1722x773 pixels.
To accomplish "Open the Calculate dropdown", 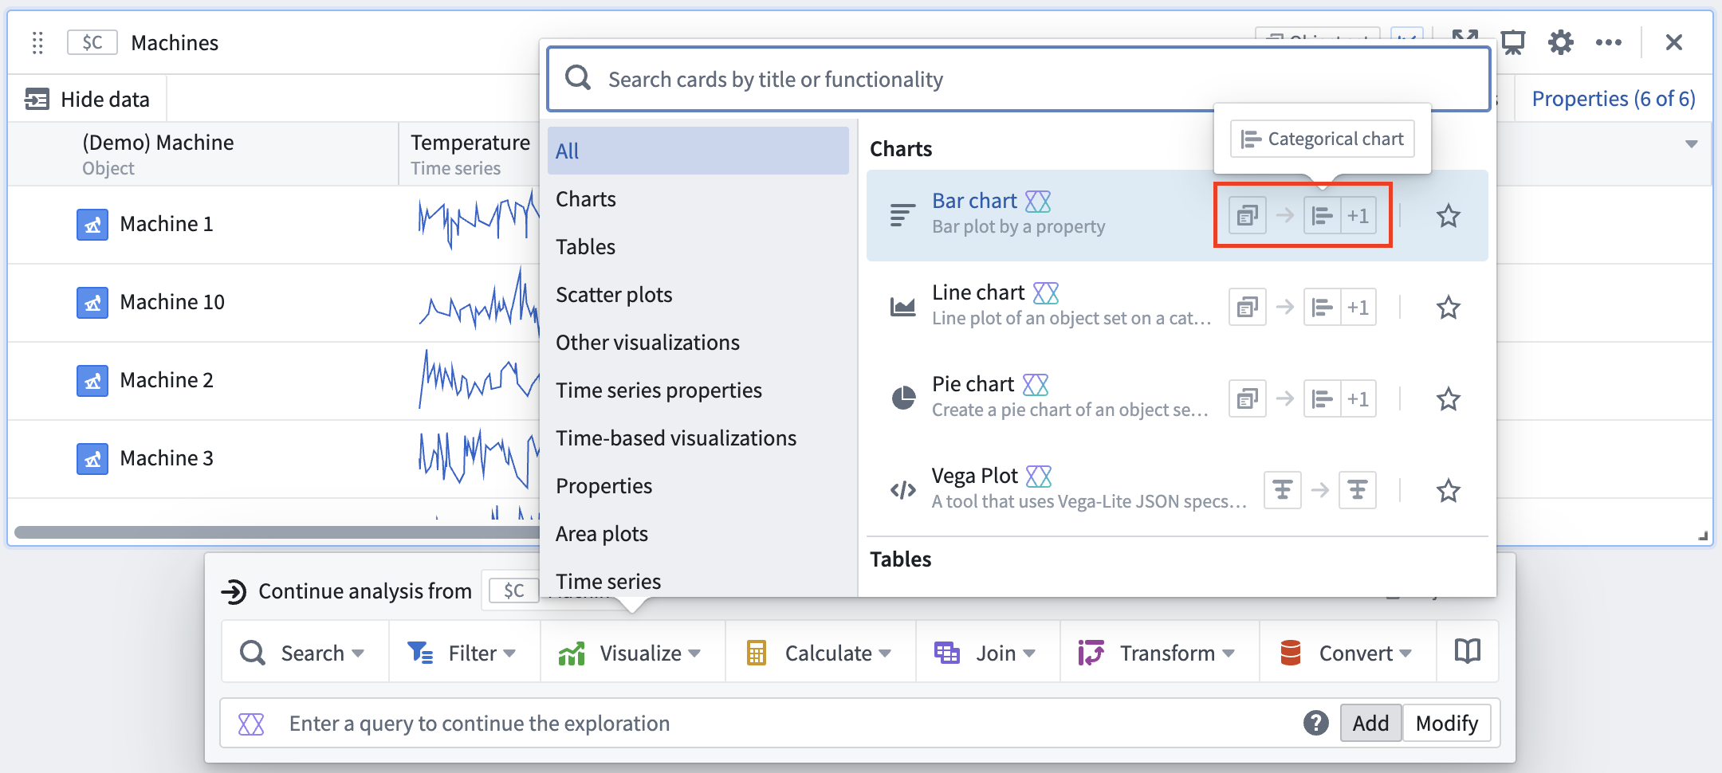I will tap(820, 653).
